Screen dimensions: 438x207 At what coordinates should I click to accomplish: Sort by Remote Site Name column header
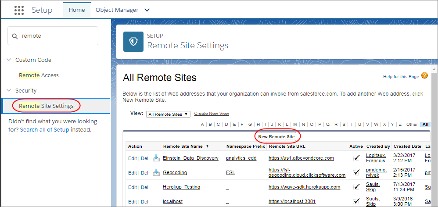[x=183, y=146]
